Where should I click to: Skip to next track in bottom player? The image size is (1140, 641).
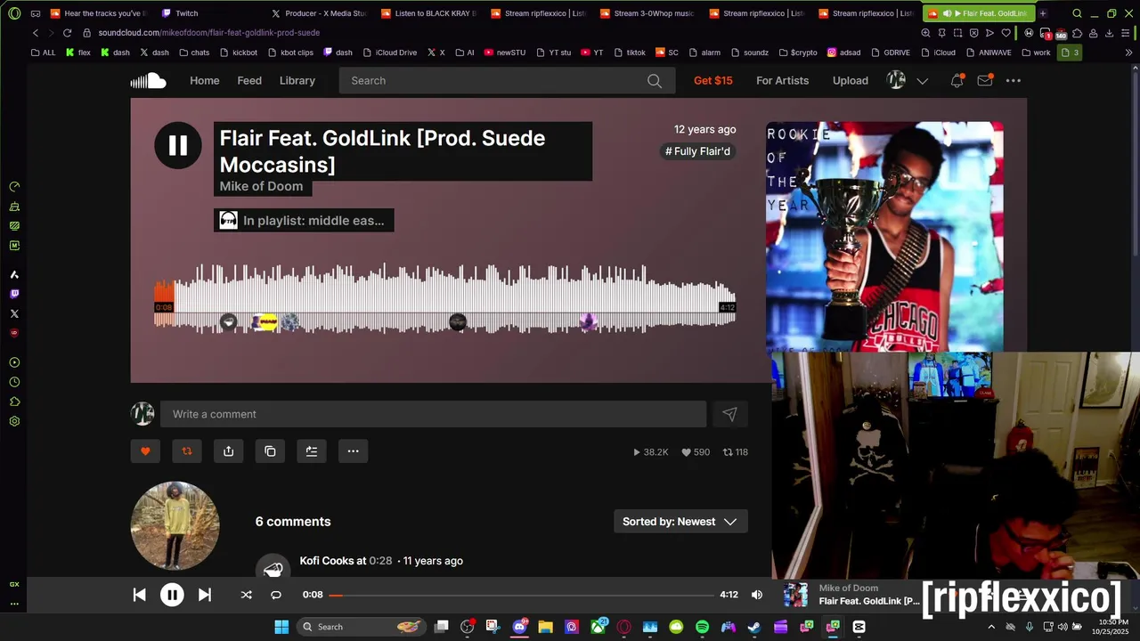(x=205, y=595)
